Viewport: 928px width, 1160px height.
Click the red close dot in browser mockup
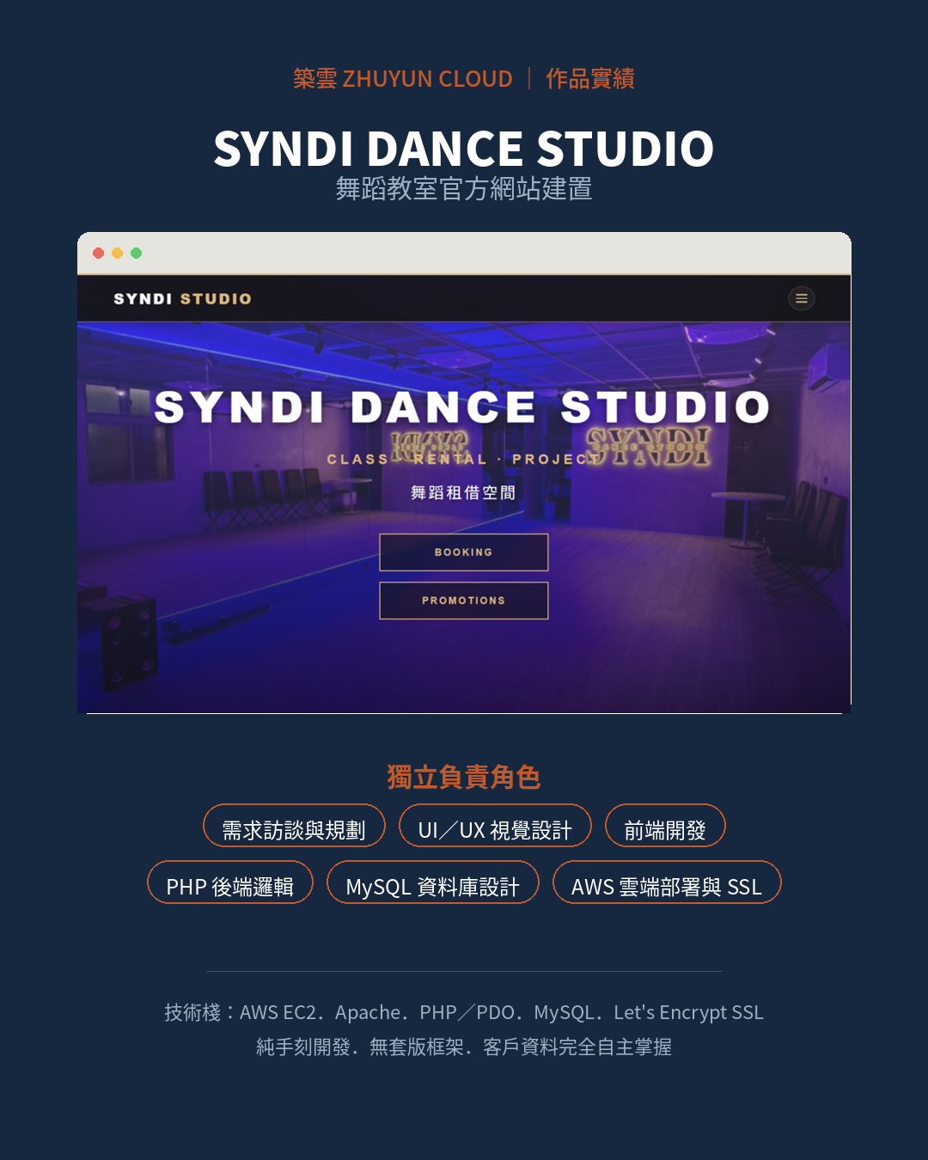pyautogui.click(x=99, y=253)
